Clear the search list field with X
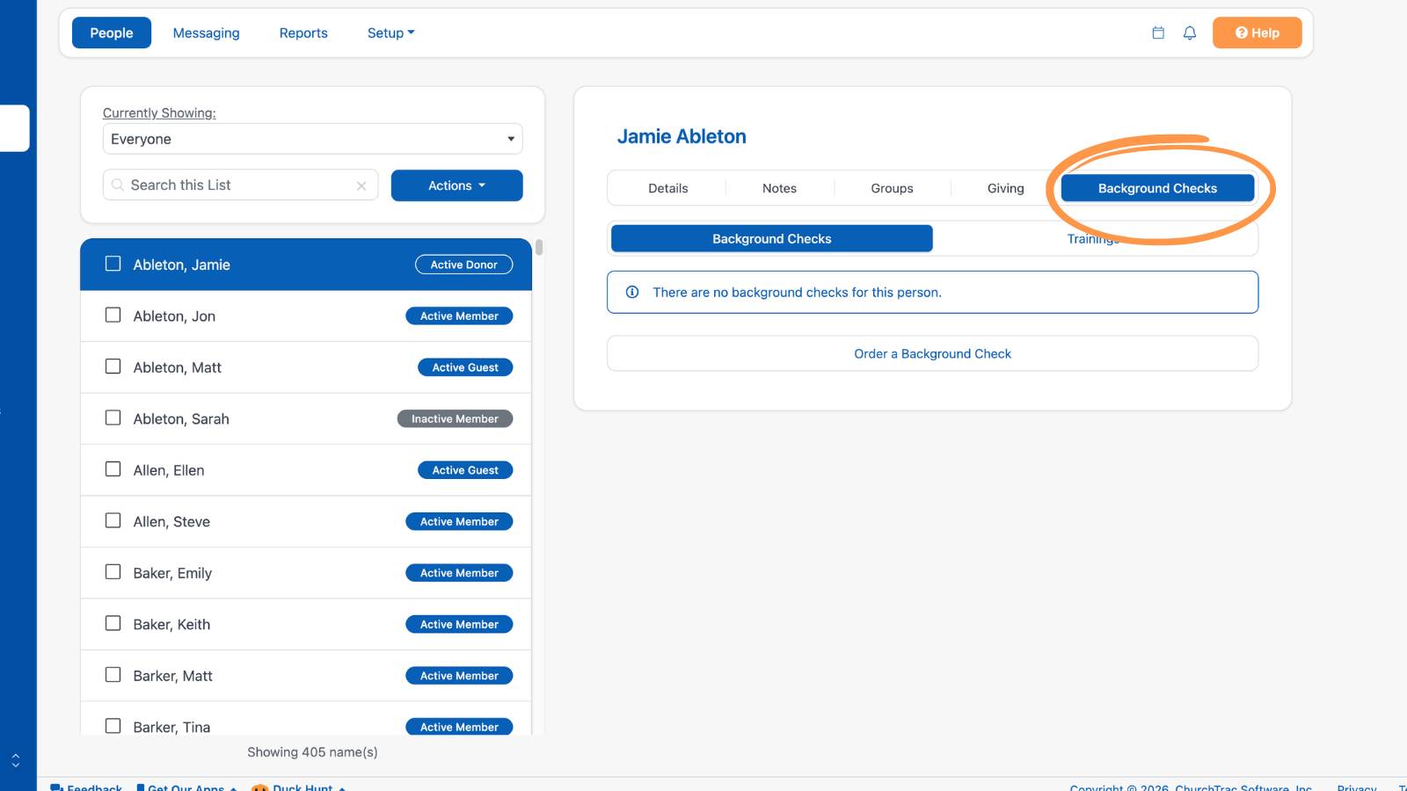Viewport: 1407px width, 791px height. 361,185
